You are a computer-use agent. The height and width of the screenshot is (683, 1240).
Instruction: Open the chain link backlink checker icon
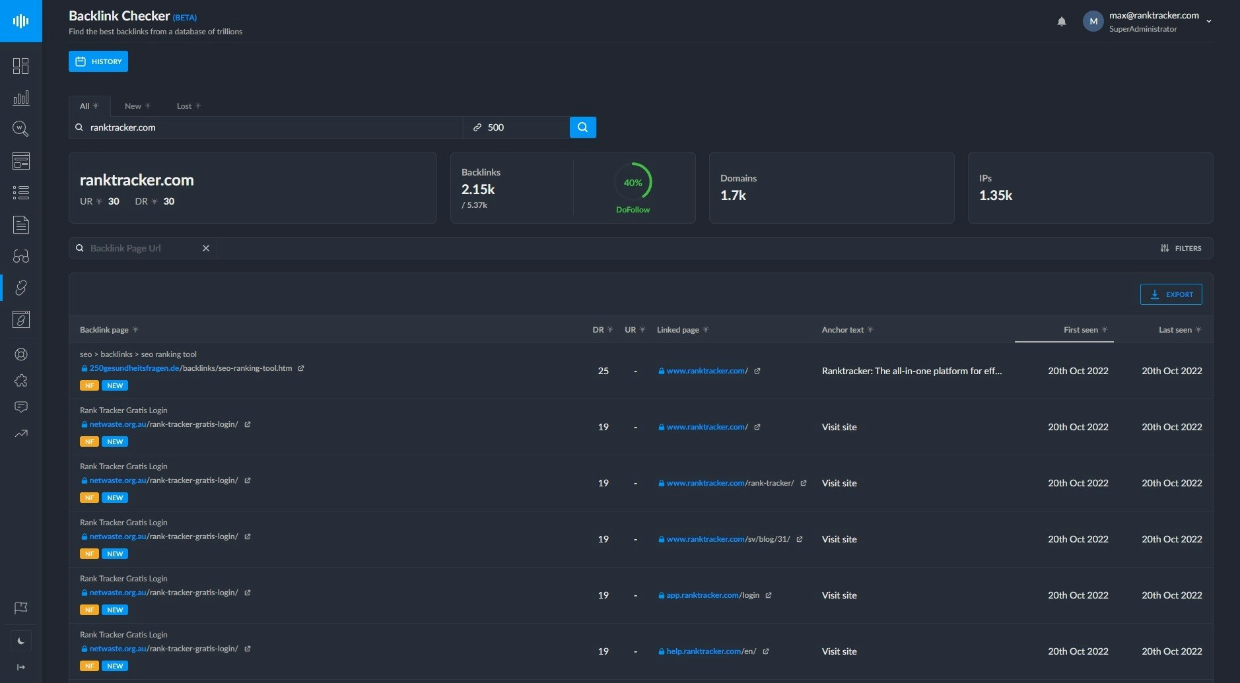[21, 288]
